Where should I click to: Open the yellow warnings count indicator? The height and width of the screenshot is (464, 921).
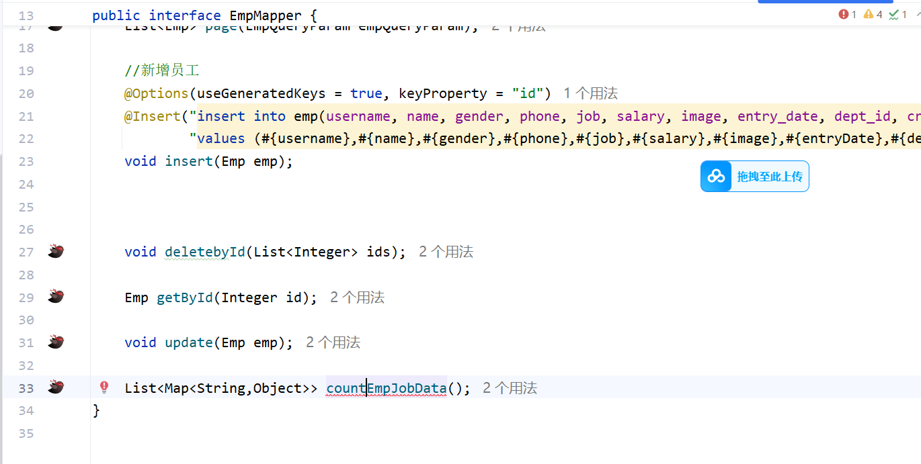[x=873, y=14]
